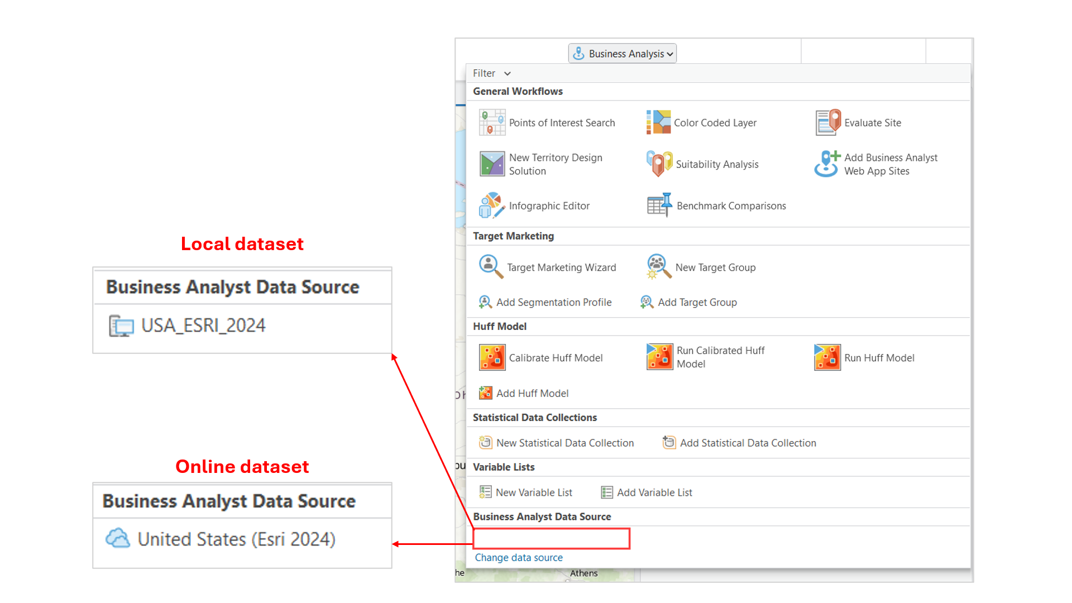Viewport: 1072px width, 603px height.
Task: Click the Change data source link
Action: (519, 557)
